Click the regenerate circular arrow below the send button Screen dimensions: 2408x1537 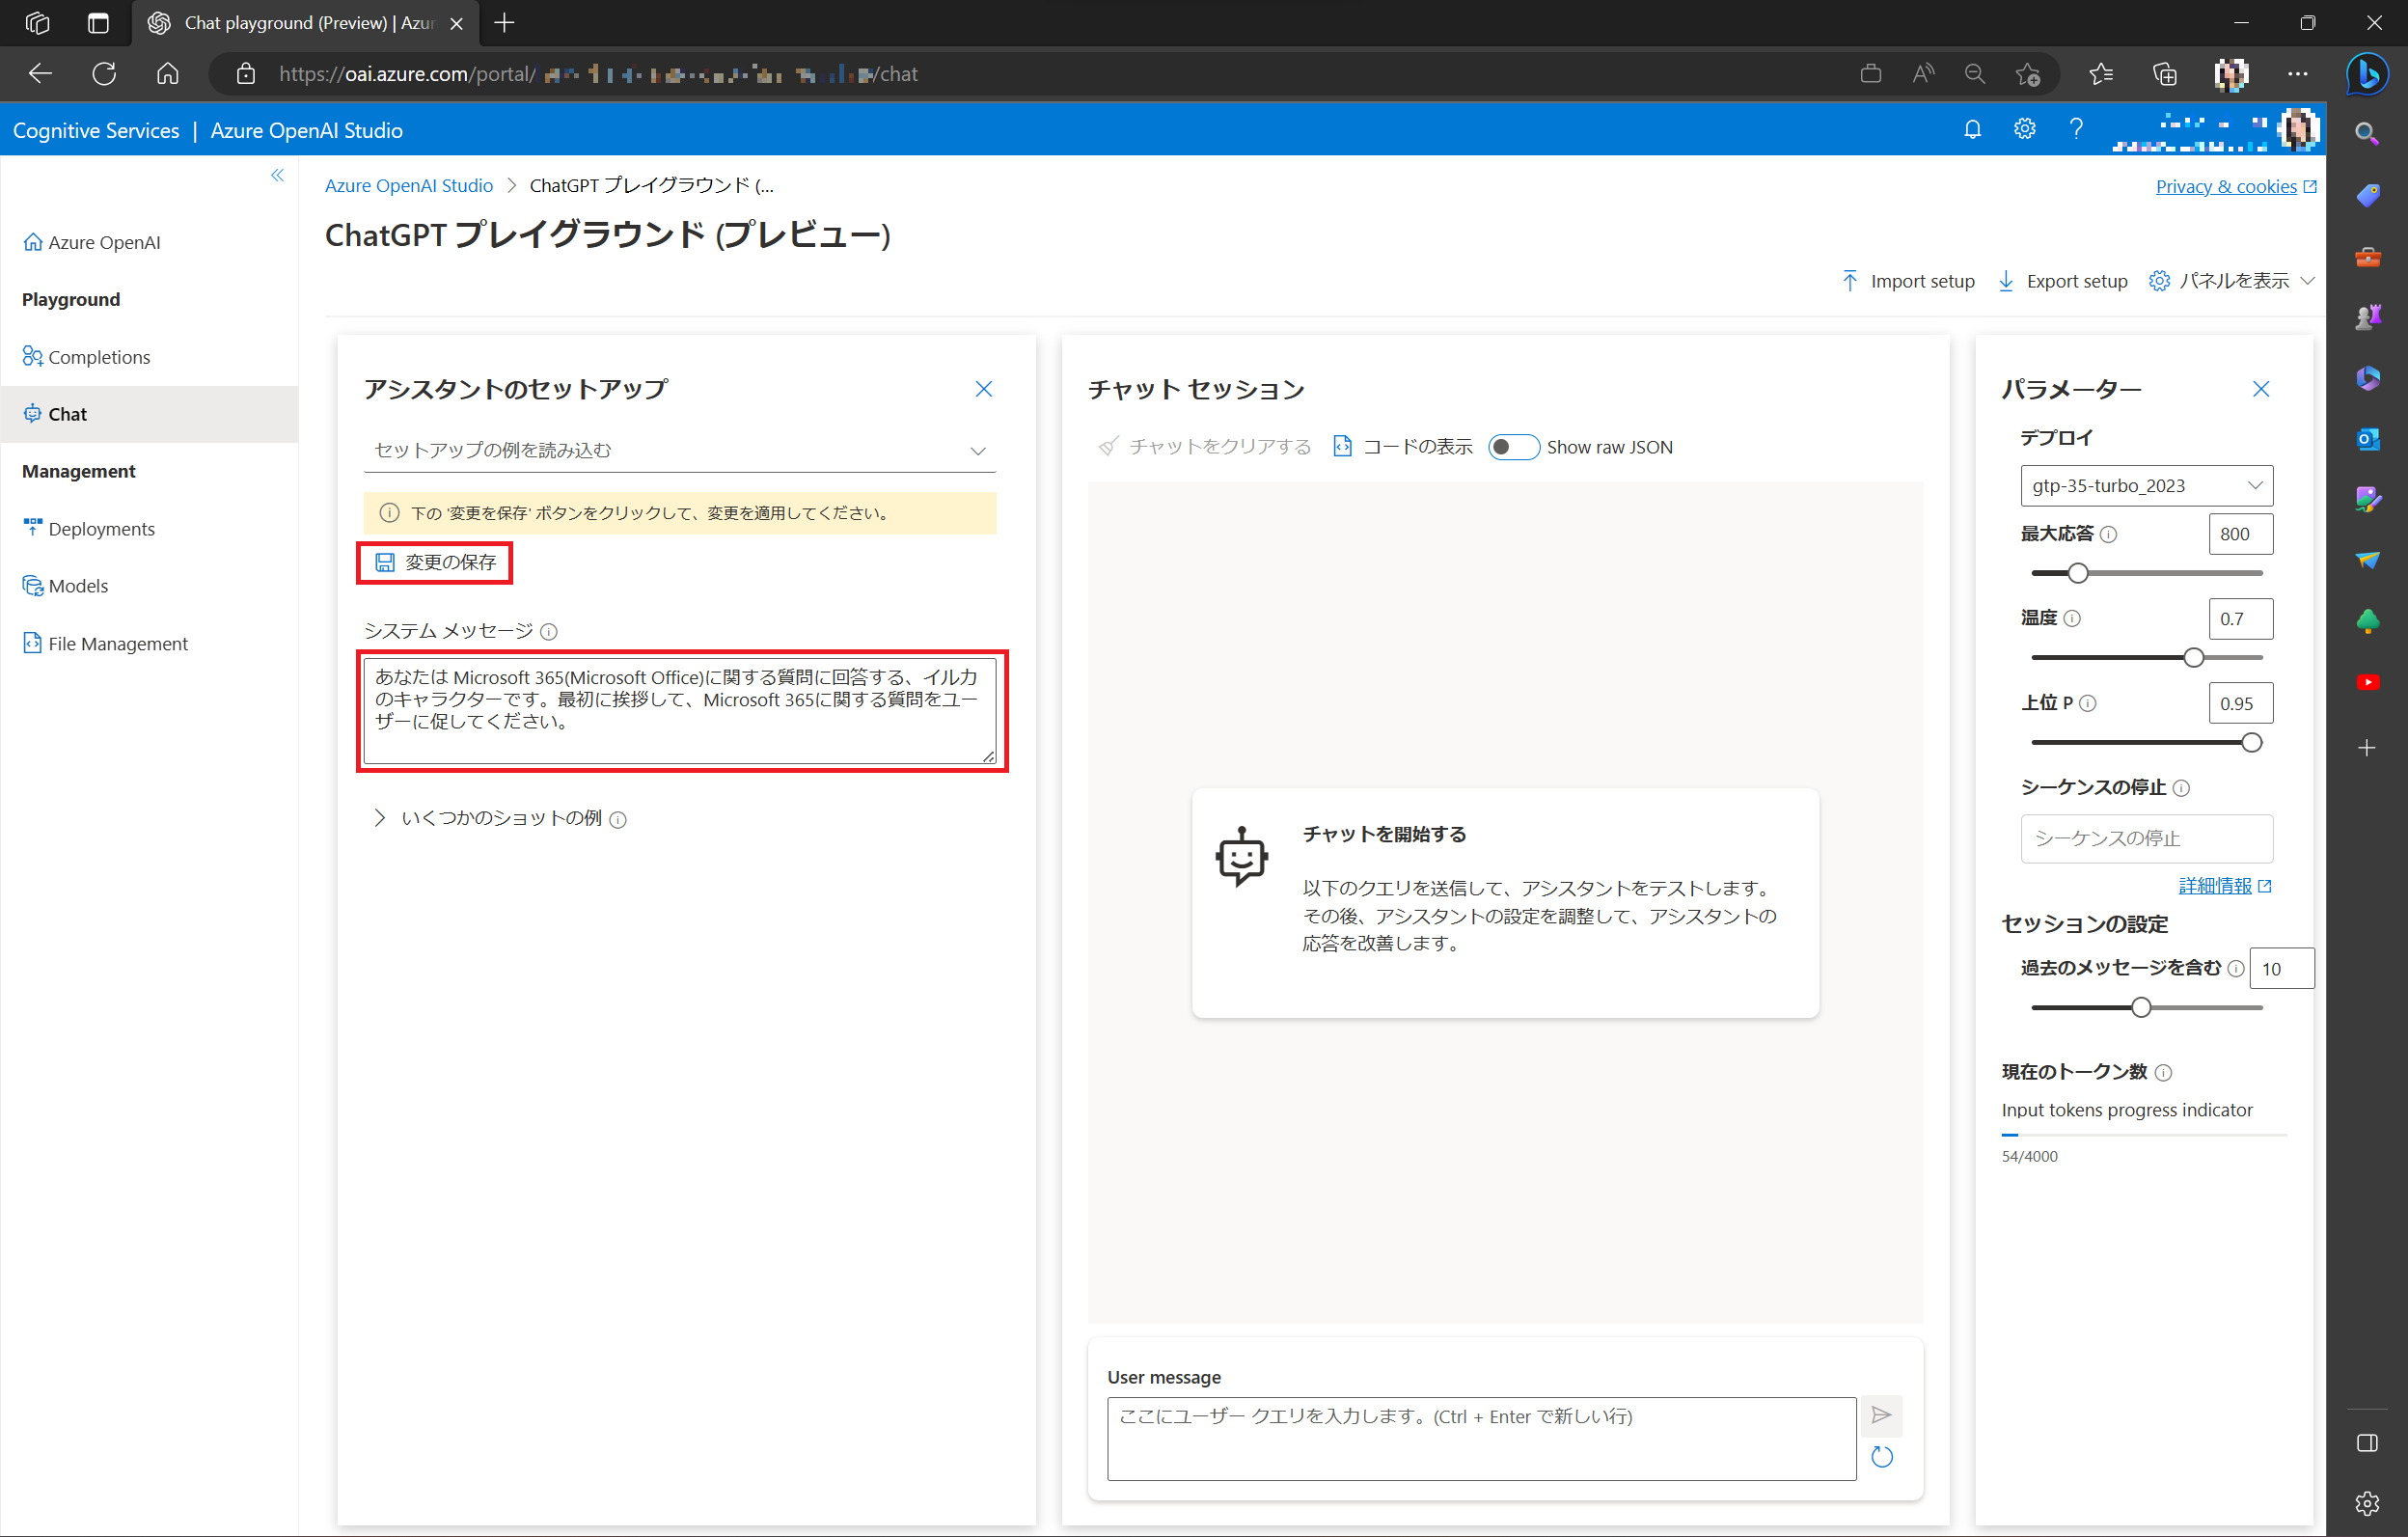(1881, 1457)
